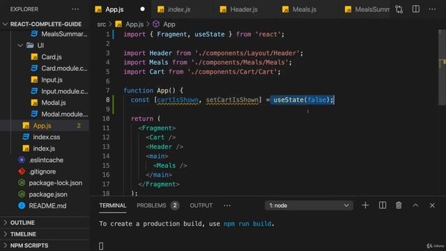Expand the TIMELINE section

click(5, 234)
